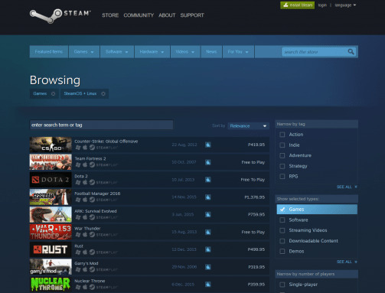Image resolution: width=385 pixels, height=293 pixels.
Task: Open the Games dropdown in store nav
Action: 84,52
